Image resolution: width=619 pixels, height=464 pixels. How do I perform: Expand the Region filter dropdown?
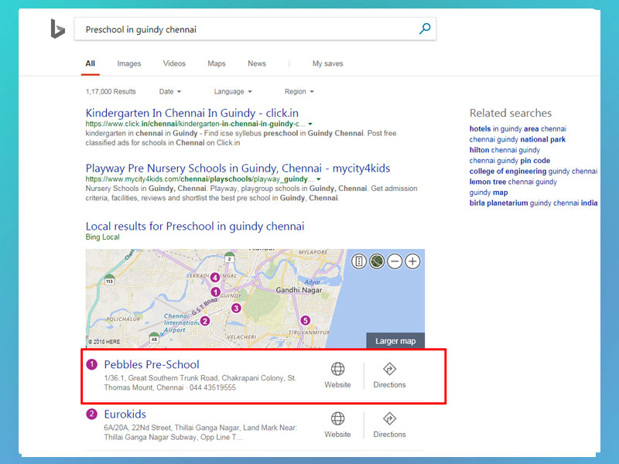click(299, 91)
